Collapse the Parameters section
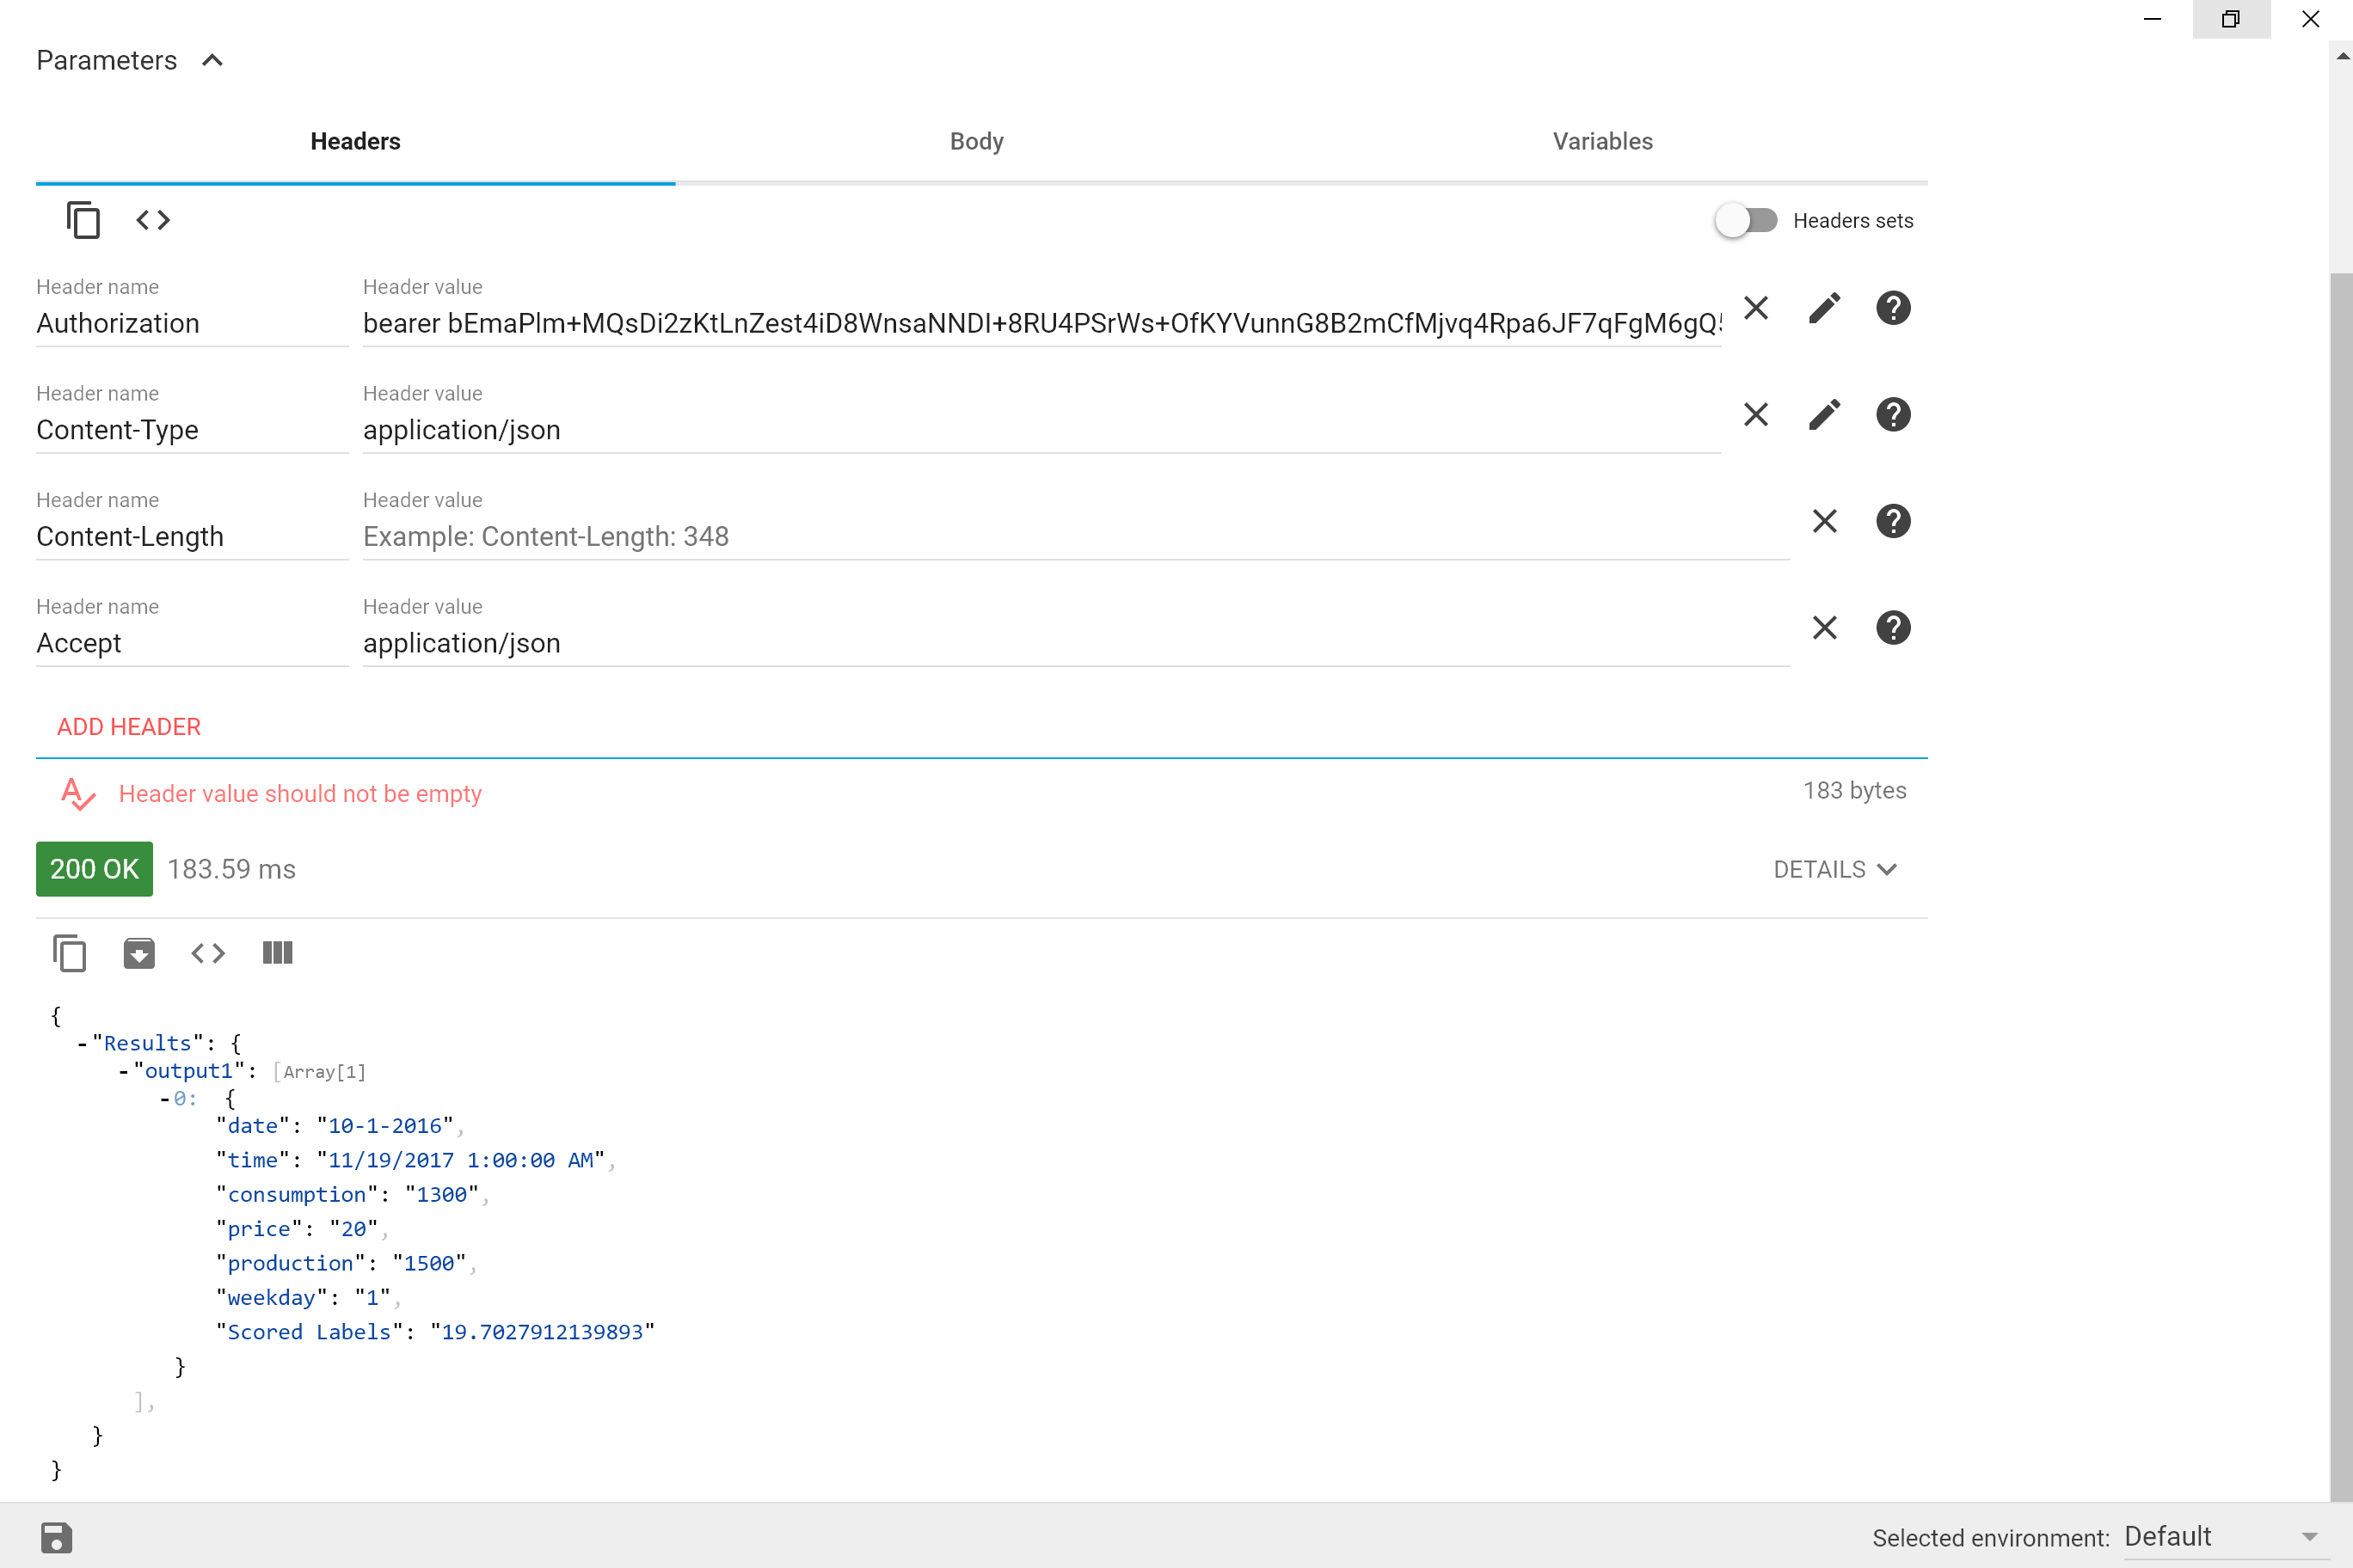This screenshot has height=1568, width=2353. click(212, 61)
